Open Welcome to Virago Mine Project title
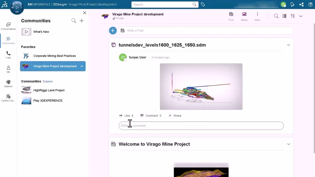This screenshot has height=177, width=315. (x=154, y=144)
